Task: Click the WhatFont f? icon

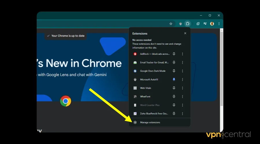Action: coord(135,96)
